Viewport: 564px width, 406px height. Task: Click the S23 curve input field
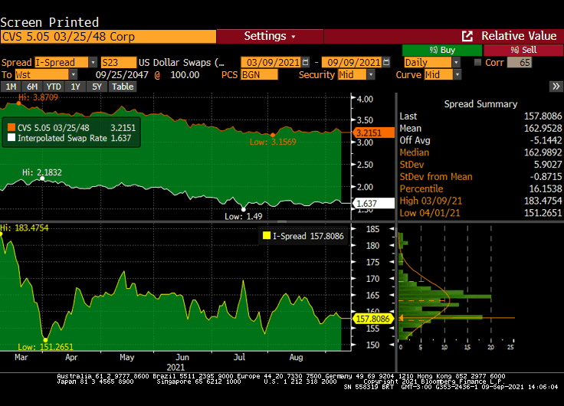[x=119, y=63]
